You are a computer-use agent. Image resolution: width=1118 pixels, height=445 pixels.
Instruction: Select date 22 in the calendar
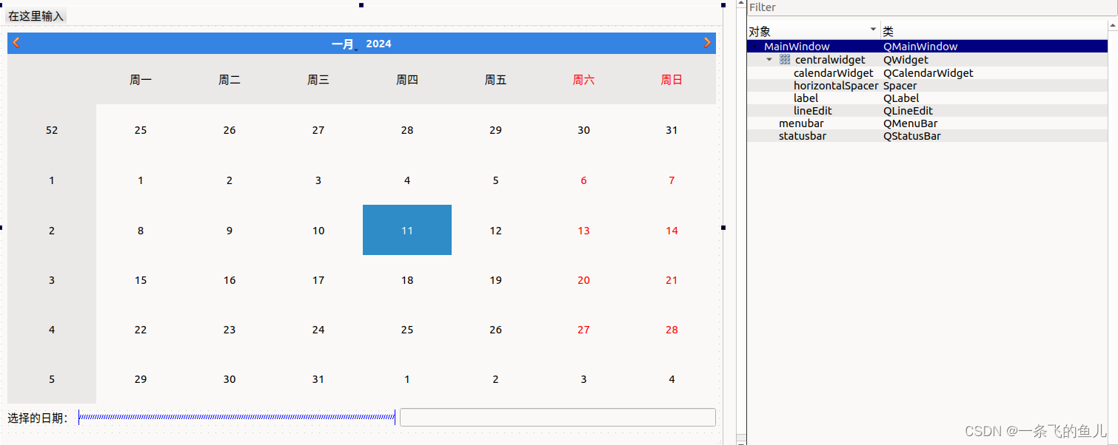coord(141,330)
